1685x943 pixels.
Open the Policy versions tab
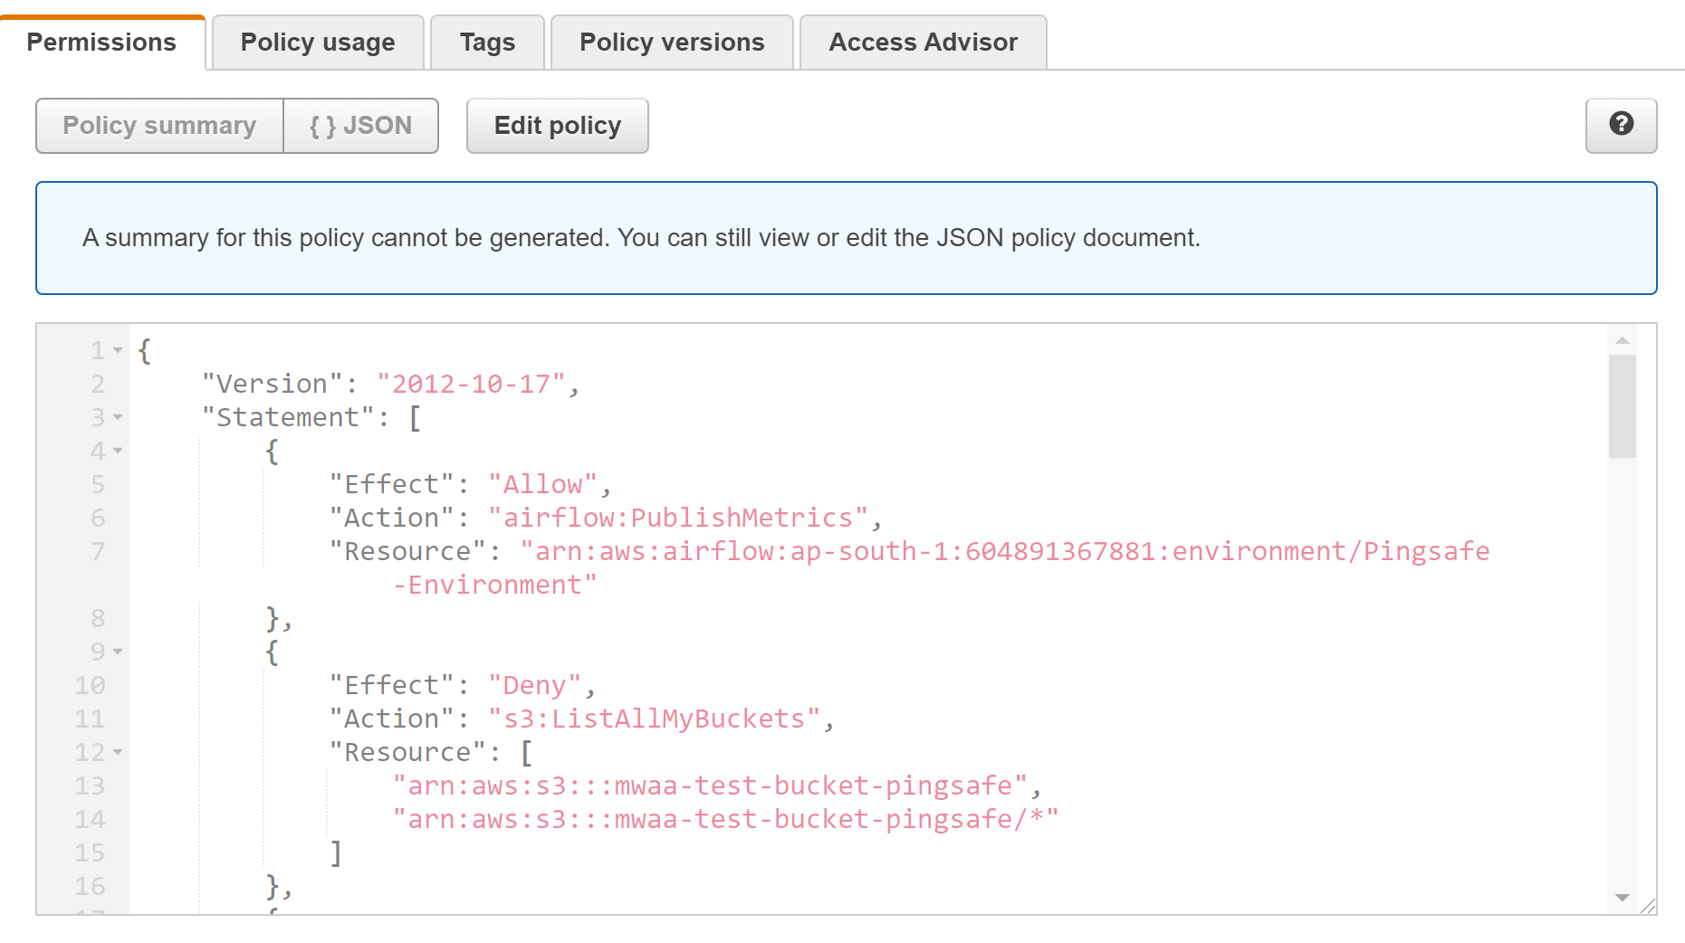pyautogui.click(x=671, y=43)
